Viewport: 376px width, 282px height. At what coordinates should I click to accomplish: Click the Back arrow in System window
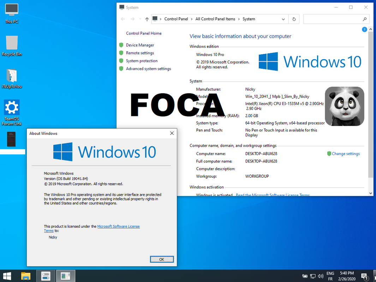(x=123, y=19)
